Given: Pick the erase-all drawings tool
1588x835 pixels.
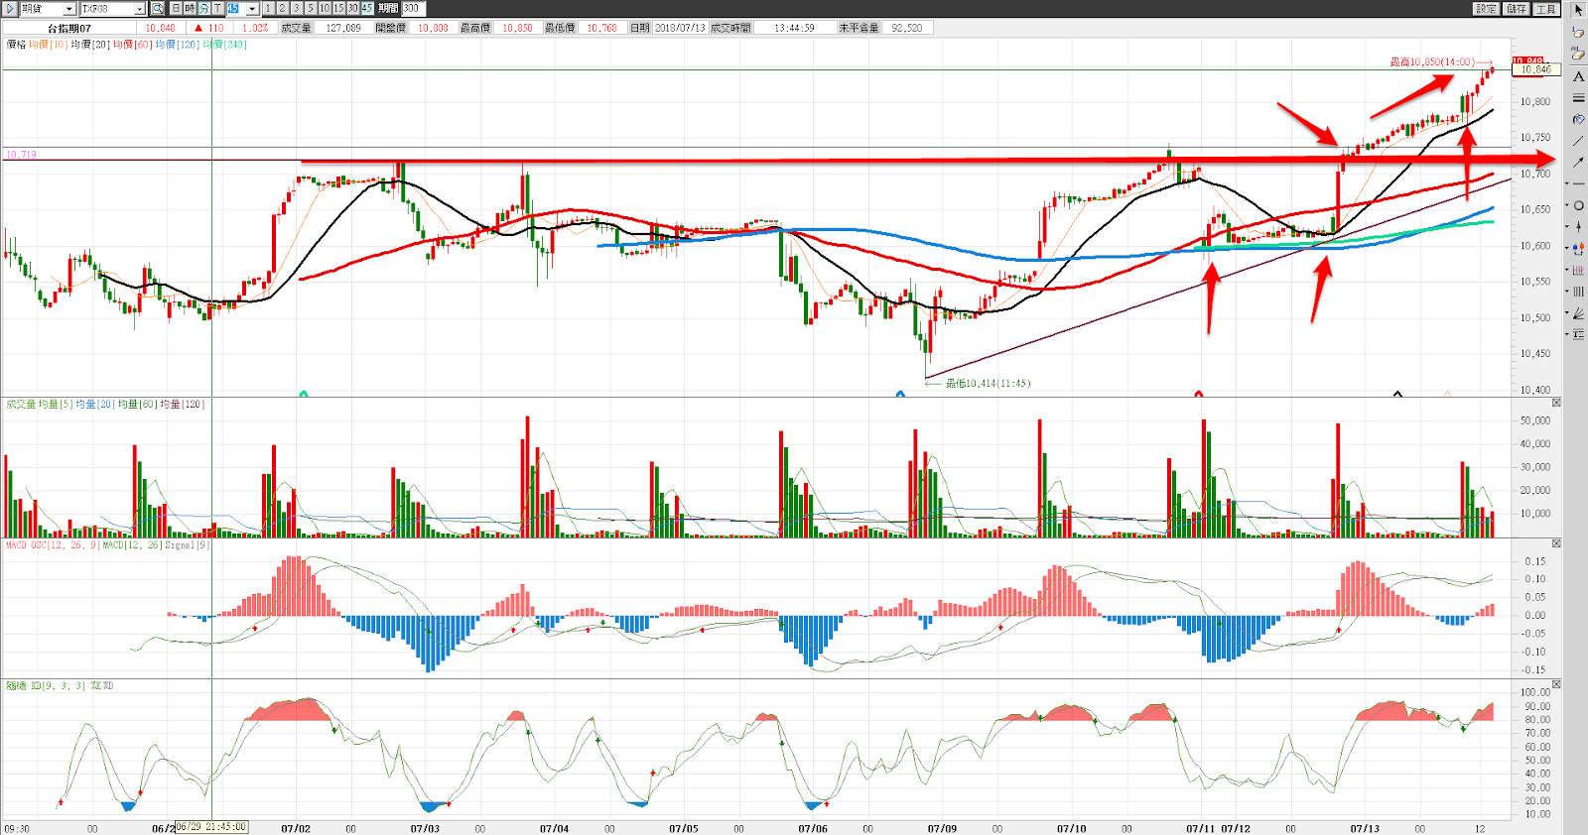Looking at the screenshot, I should click(x=1579, y=53).
